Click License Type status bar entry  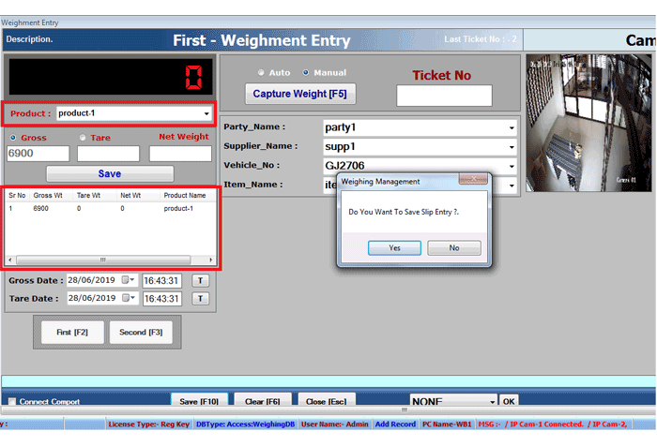click(x=148, y=424)
